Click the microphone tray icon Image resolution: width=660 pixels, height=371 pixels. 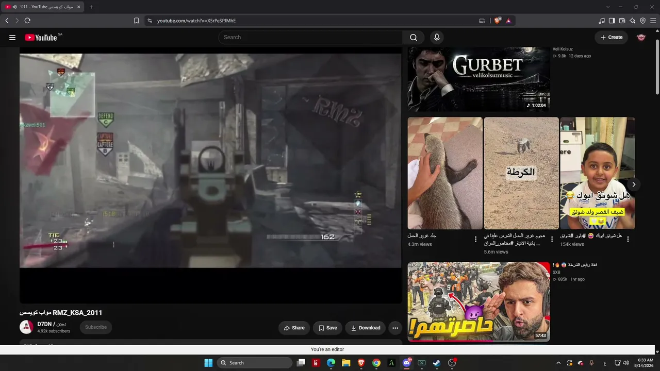click(x=591, y=363)
